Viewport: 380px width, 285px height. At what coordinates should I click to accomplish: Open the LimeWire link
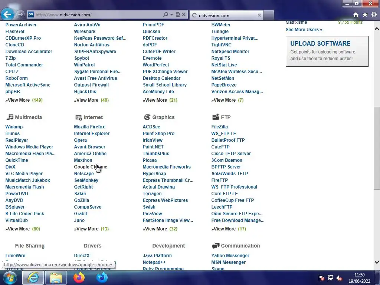click(15, 256)
